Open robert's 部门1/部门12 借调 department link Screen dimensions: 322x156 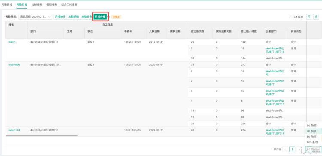coord(275,50)
